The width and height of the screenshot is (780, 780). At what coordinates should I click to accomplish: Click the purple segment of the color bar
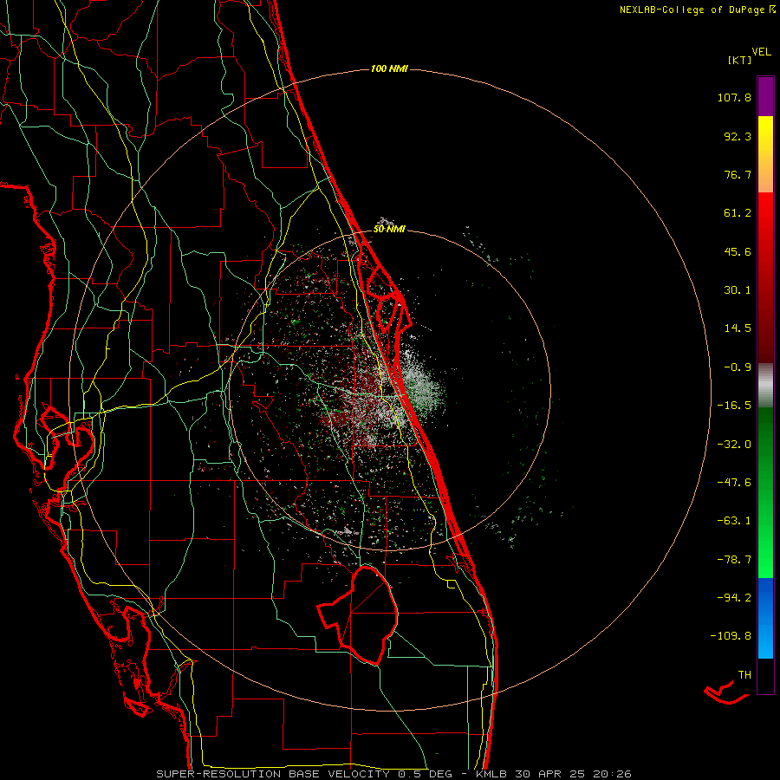click(x=765, y=96)
